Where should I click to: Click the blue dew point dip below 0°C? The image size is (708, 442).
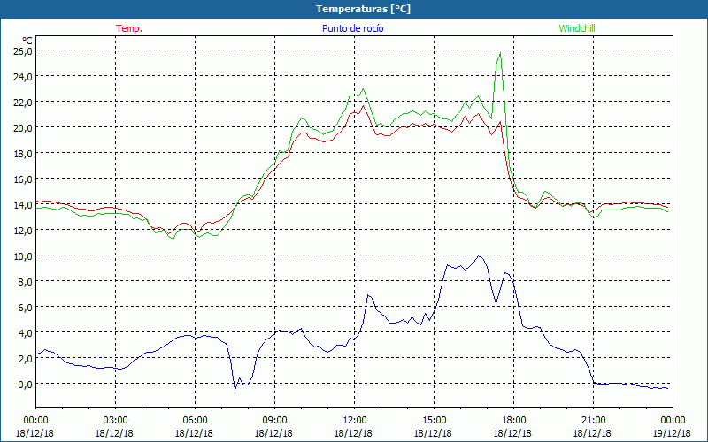click(235, 389)
